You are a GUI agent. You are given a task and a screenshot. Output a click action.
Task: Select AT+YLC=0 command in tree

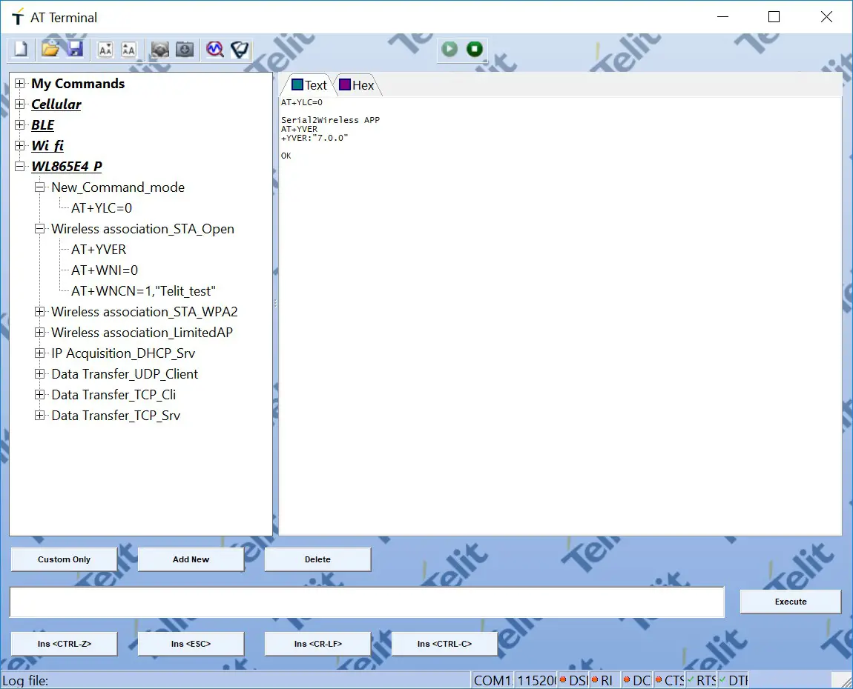(102, 208)
